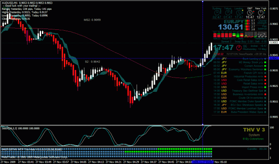Click the Pair balance label

(262, 28)
